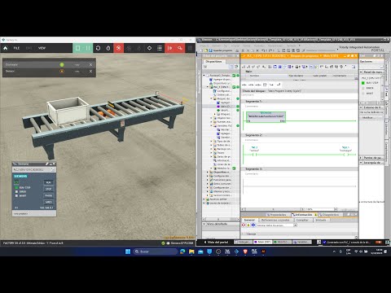Collapse the PLC_1 node in project tree
Viewport: 391px width, 293px height.
209,87
